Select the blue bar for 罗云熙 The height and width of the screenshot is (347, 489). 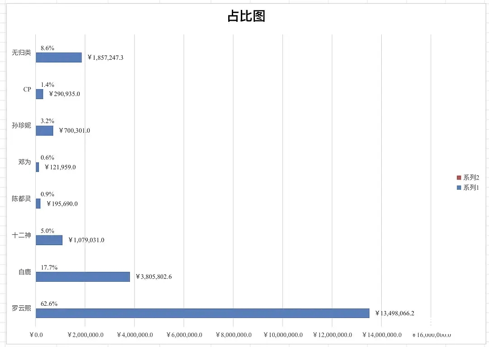point(202,313)
